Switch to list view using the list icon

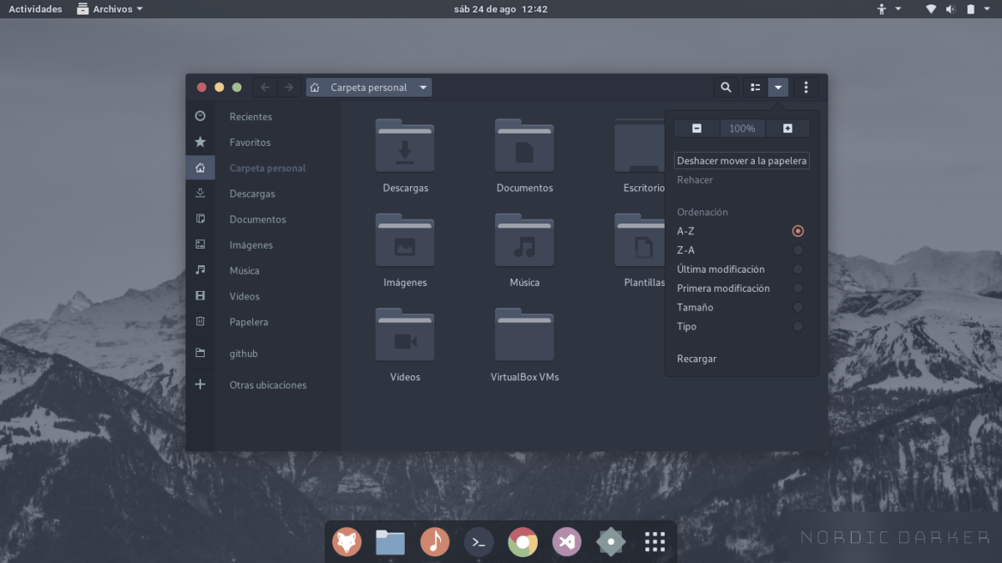(x=754, y=87)
